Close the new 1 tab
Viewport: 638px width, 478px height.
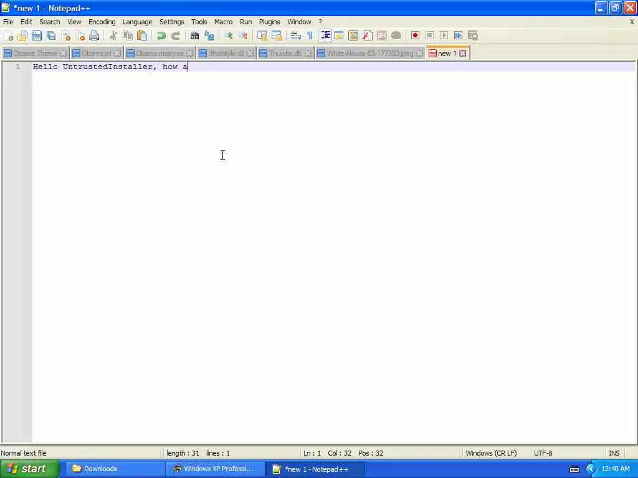pos(463,54)
